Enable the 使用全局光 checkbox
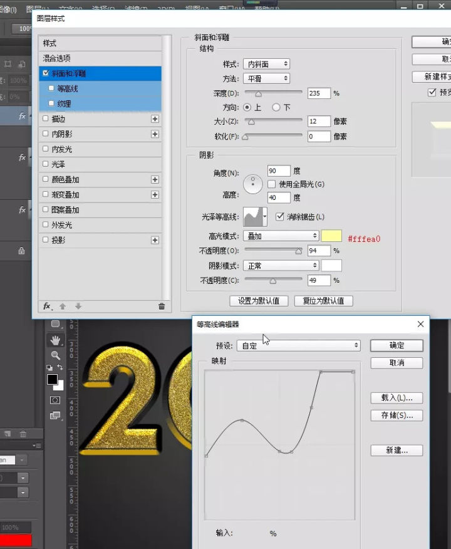 point(272,184)
